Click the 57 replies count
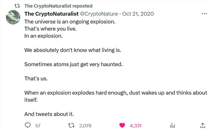Image resolution: width=213 pixels, height=133 pixels. click(38, 126)
